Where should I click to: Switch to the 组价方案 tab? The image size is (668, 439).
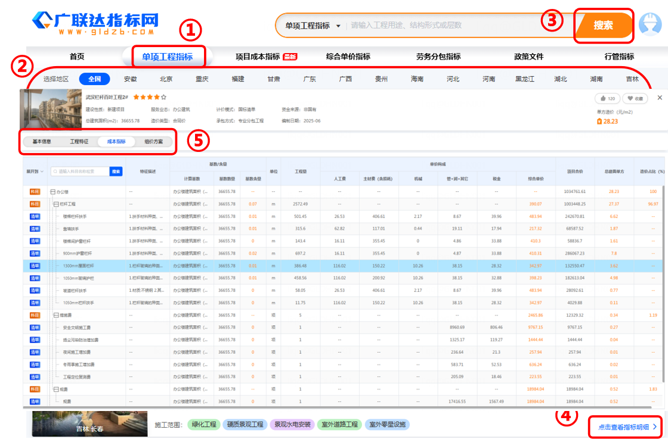(154, 142)
